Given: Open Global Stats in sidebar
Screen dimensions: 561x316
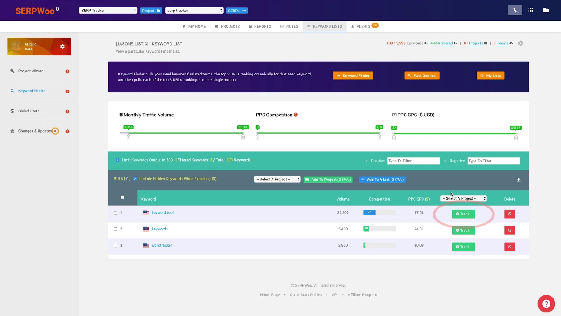Looking at the screenshot, I should tap(29, 111).
